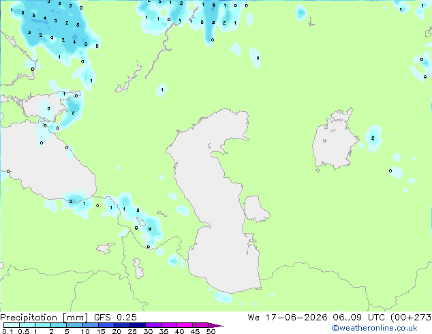432x334 pixels.
Task: Click the legend label '0.1'
Action: coord(7,331)
